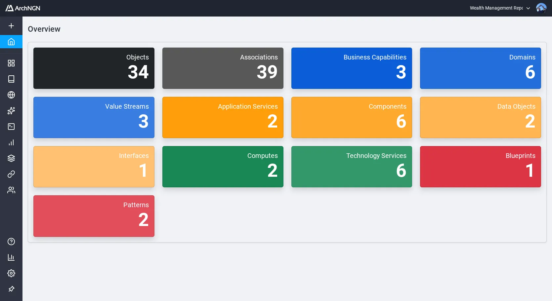Viewport: 552px width, 301px height.
Task: Select the sparkle wand sidebar icon
Action: point(11,111)
